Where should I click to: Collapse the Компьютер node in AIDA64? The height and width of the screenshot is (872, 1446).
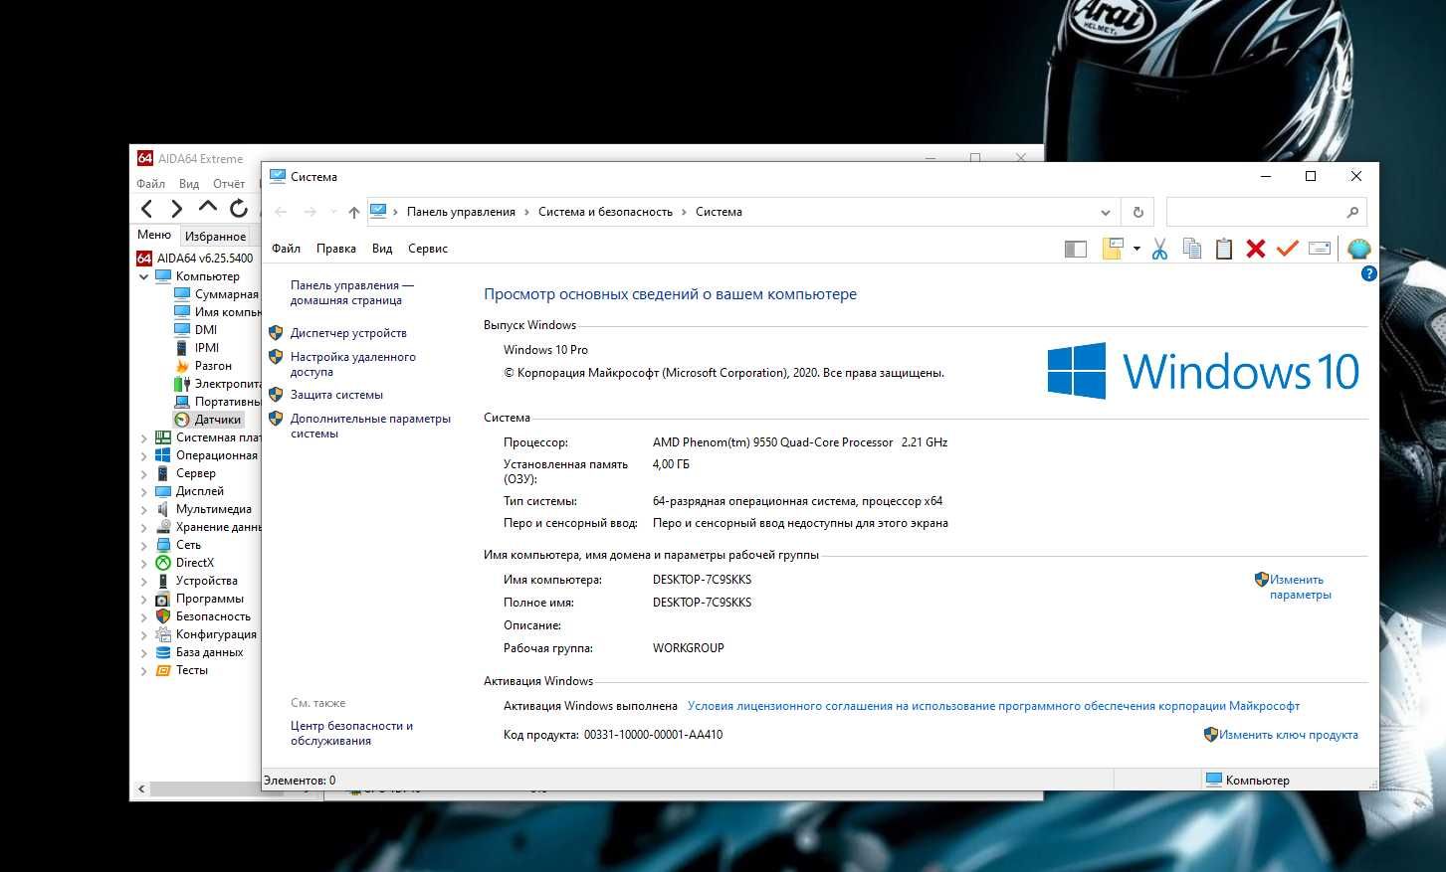(144, 276)
